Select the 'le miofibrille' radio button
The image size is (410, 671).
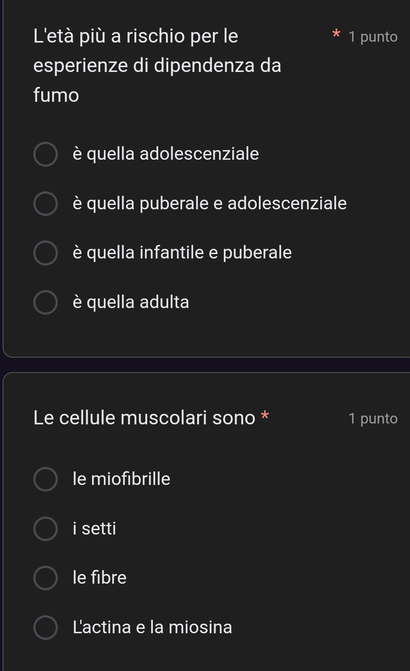tap(46, 479)
